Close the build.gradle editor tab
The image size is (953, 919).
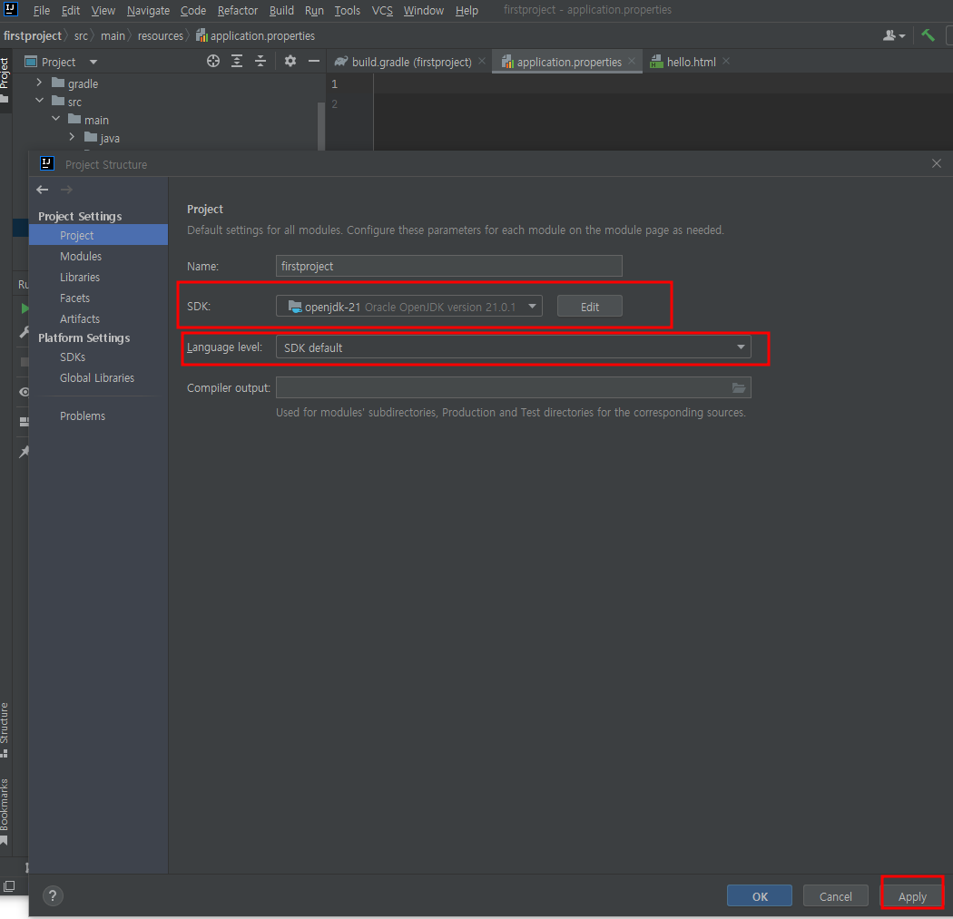point(482,61)
